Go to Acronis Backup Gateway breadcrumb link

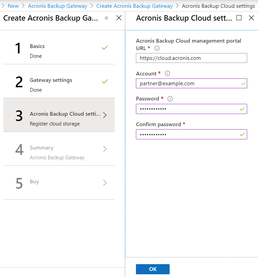(x=58, y=6)
